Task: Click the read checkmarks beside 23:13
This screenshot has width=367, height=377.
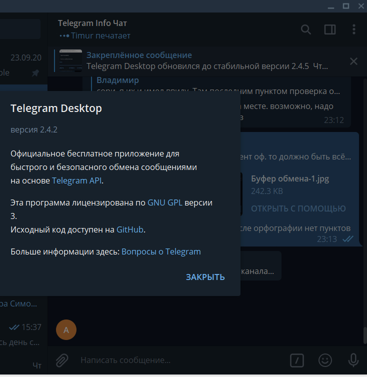Action: pos(348,239)
